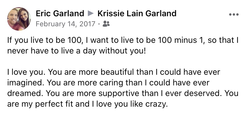Click the line starting with "imagined."
The image size is (241, 117).
(108, 83)
